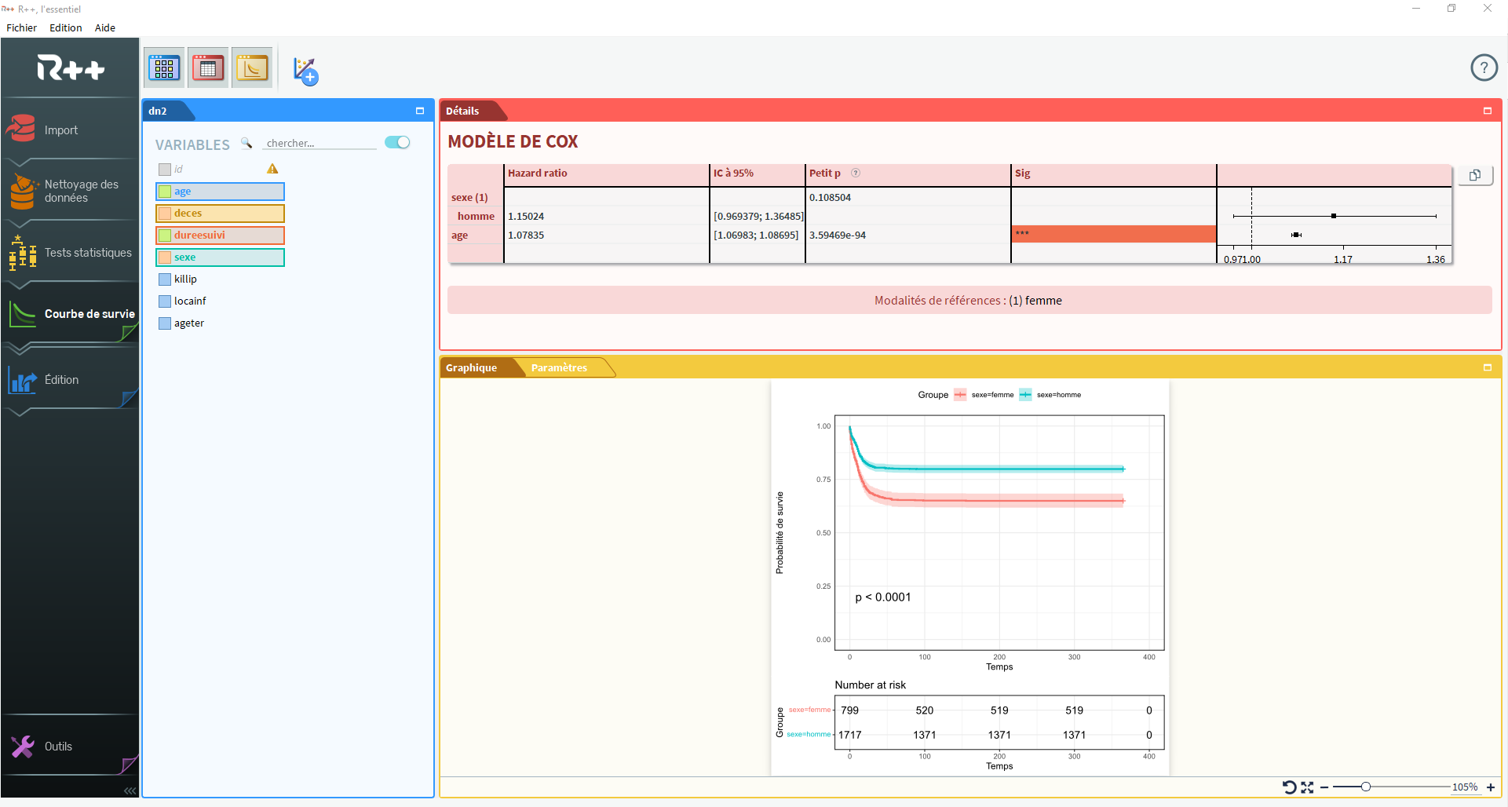Adjust the graph zoom slider
The height and width of the screenshot is (807, 1508).
tap(1365, 787)
